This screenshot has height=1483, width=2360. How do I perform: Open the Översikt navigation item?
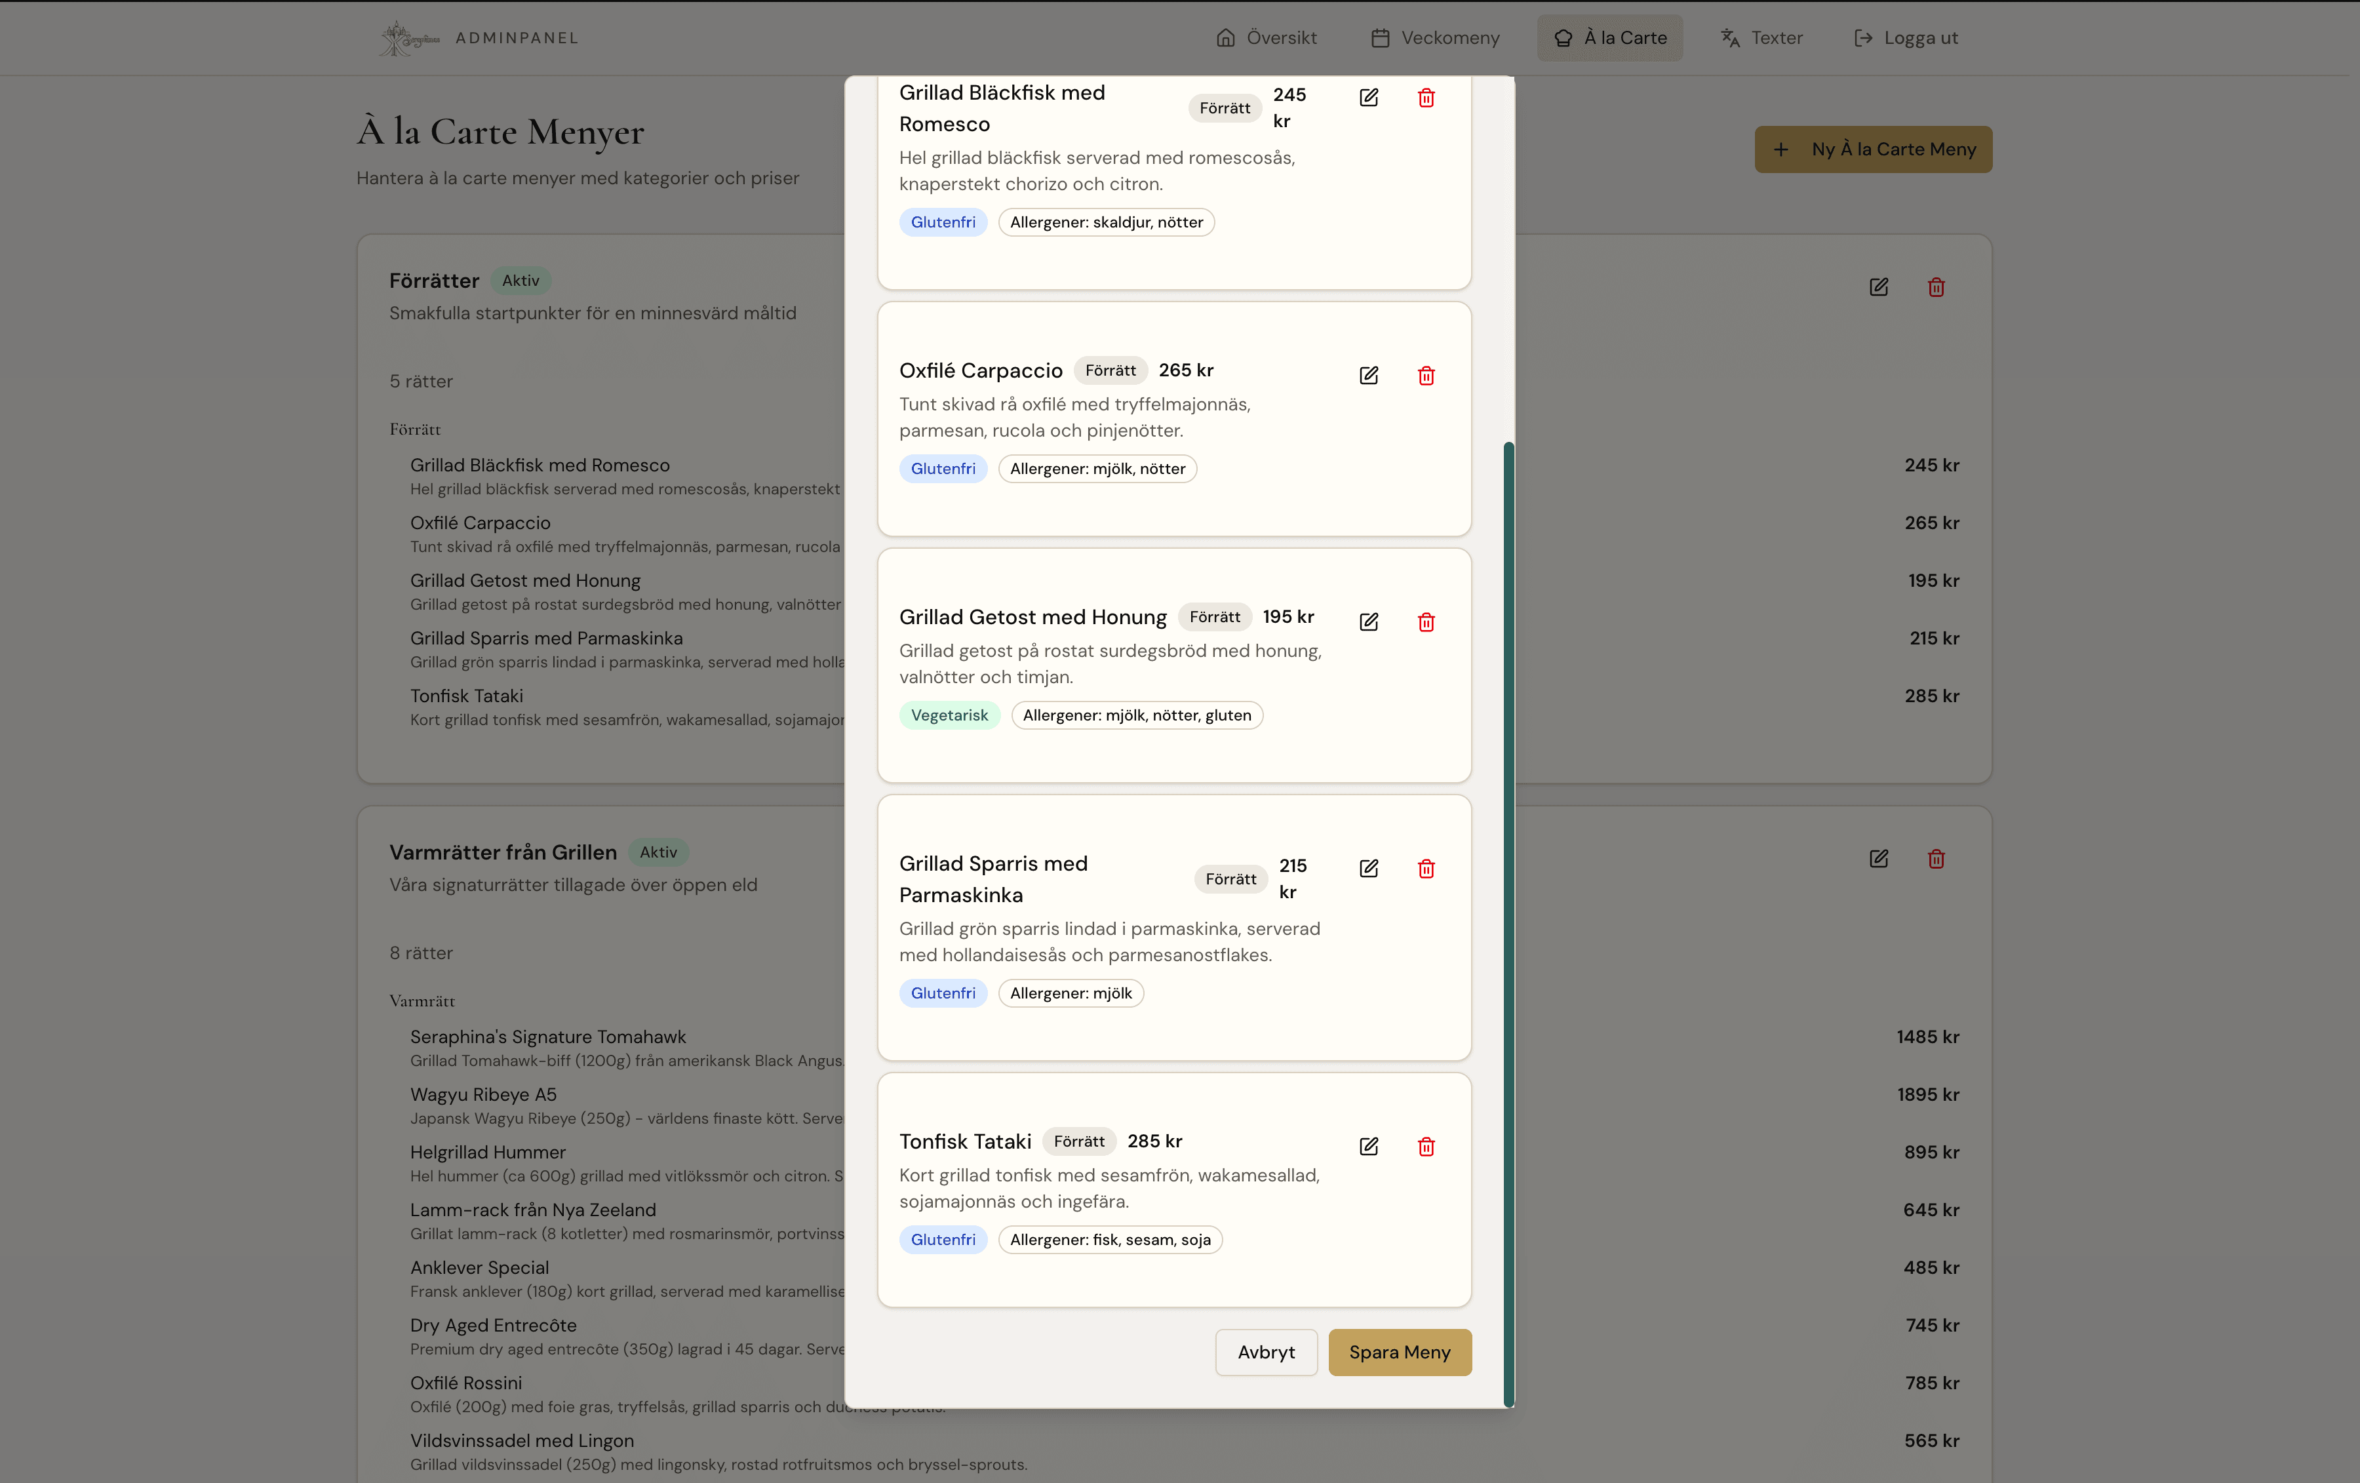(x=1267, y=38)
